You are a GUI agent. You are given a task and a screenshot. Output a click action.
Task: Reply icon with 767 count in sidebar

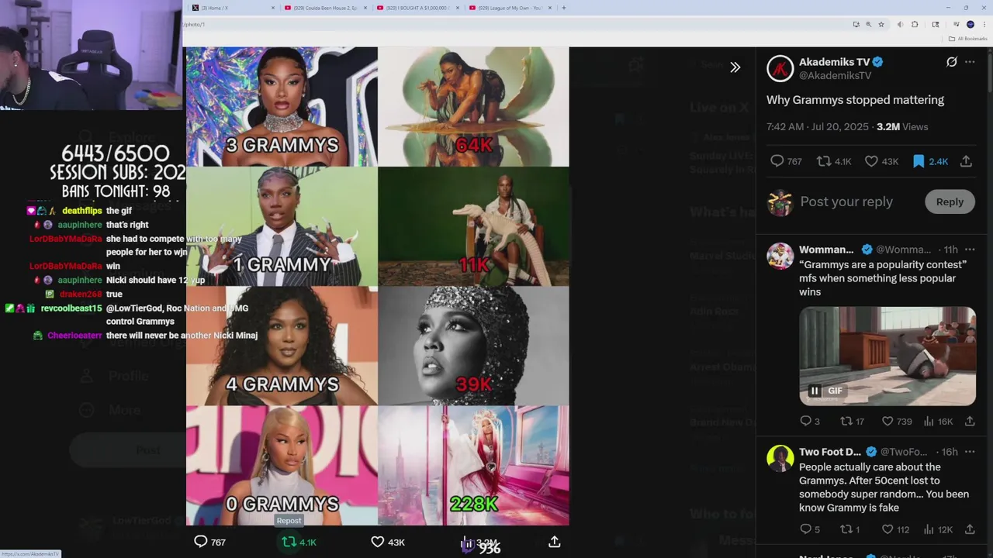[785, 161]
